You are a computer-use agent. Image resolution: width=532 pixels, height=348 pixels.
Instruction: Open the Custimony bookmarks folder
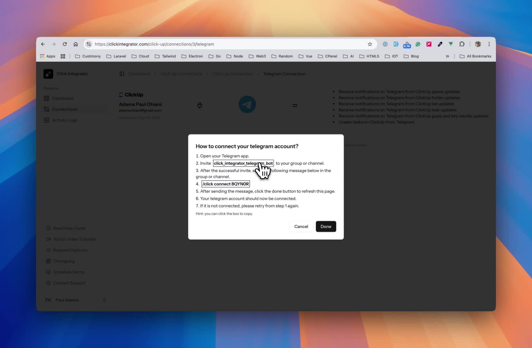88,56
